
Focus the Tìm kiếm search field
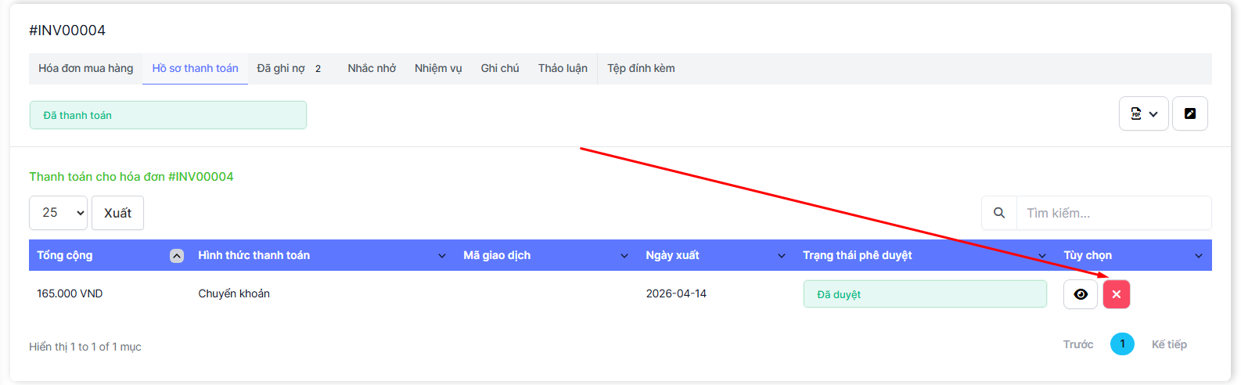tap(1113, 213)
